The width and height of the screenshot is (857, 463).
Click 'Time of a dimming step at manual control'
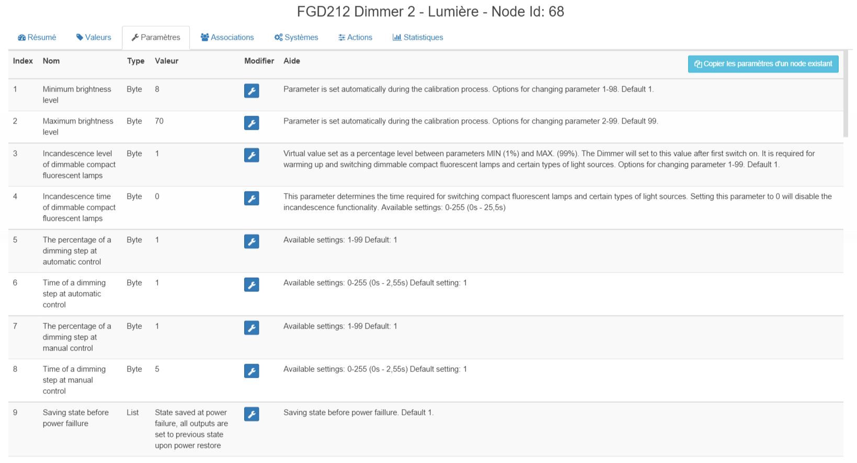(x=74, y=380)
